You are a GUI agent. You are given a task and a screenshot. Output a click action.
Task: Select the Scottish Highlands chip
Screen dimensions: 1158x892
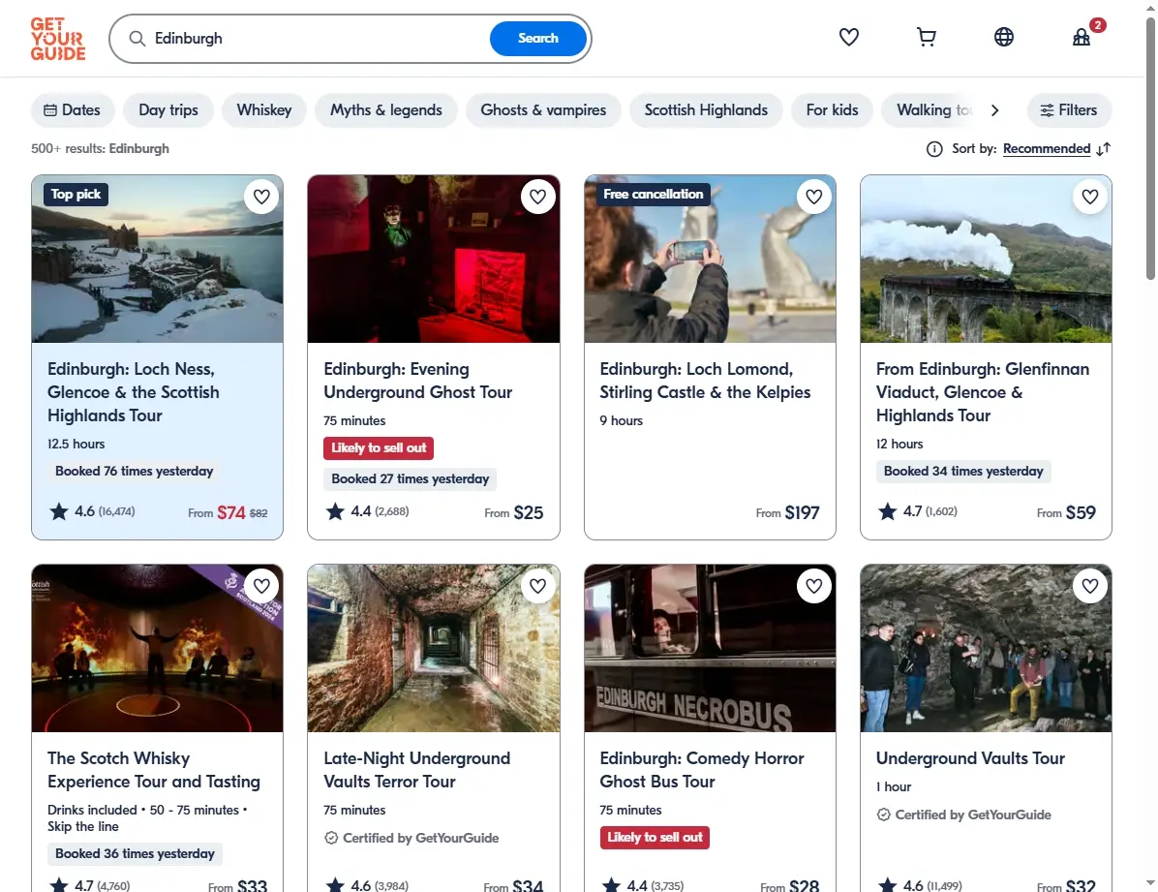[x=706, y=110]
